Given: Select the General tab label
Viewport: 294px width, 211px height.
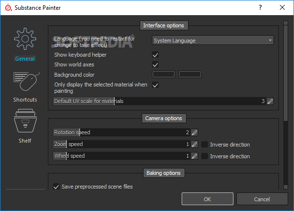Looking at the screenshot, I should pyautogui.click(x=25, y=59).
